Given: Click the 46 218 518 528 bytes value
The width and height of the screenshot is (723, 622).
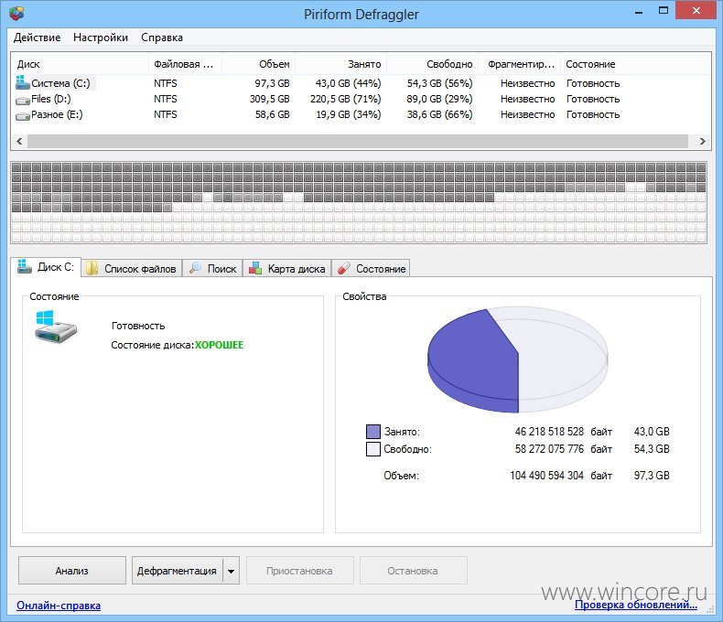Looking at the screenshot, I should [x=549, y=432].
